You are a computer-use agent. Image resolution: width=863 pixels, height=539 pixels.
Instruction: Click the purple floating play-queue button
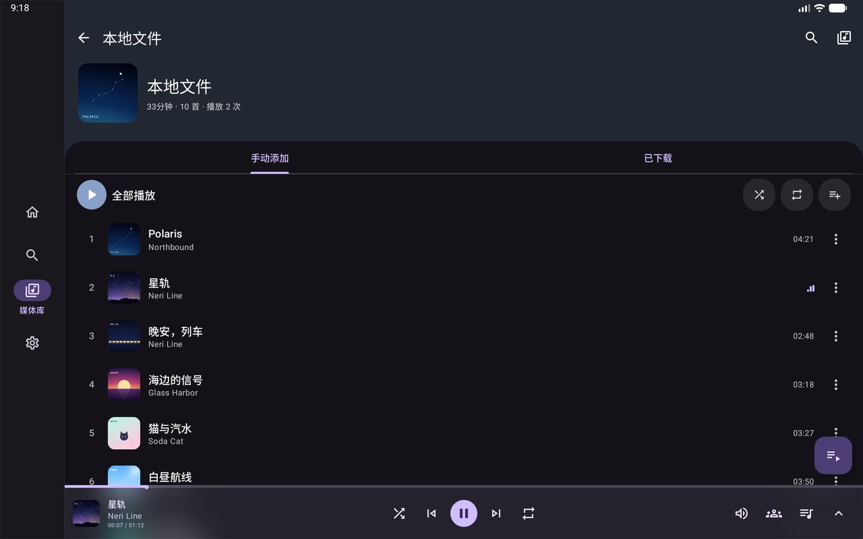pyautogui.click(x=833, y=456)
